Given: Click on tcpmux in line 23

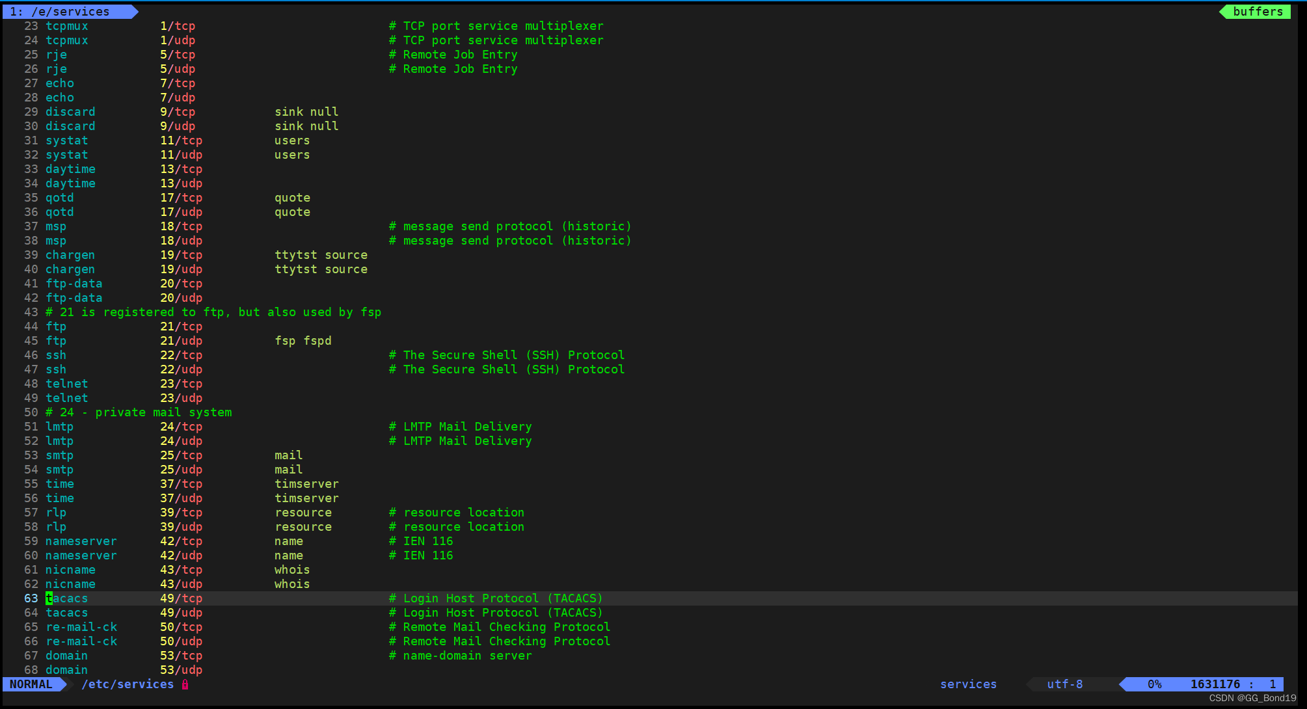Looking at the screenshot, I should [66, 26].
